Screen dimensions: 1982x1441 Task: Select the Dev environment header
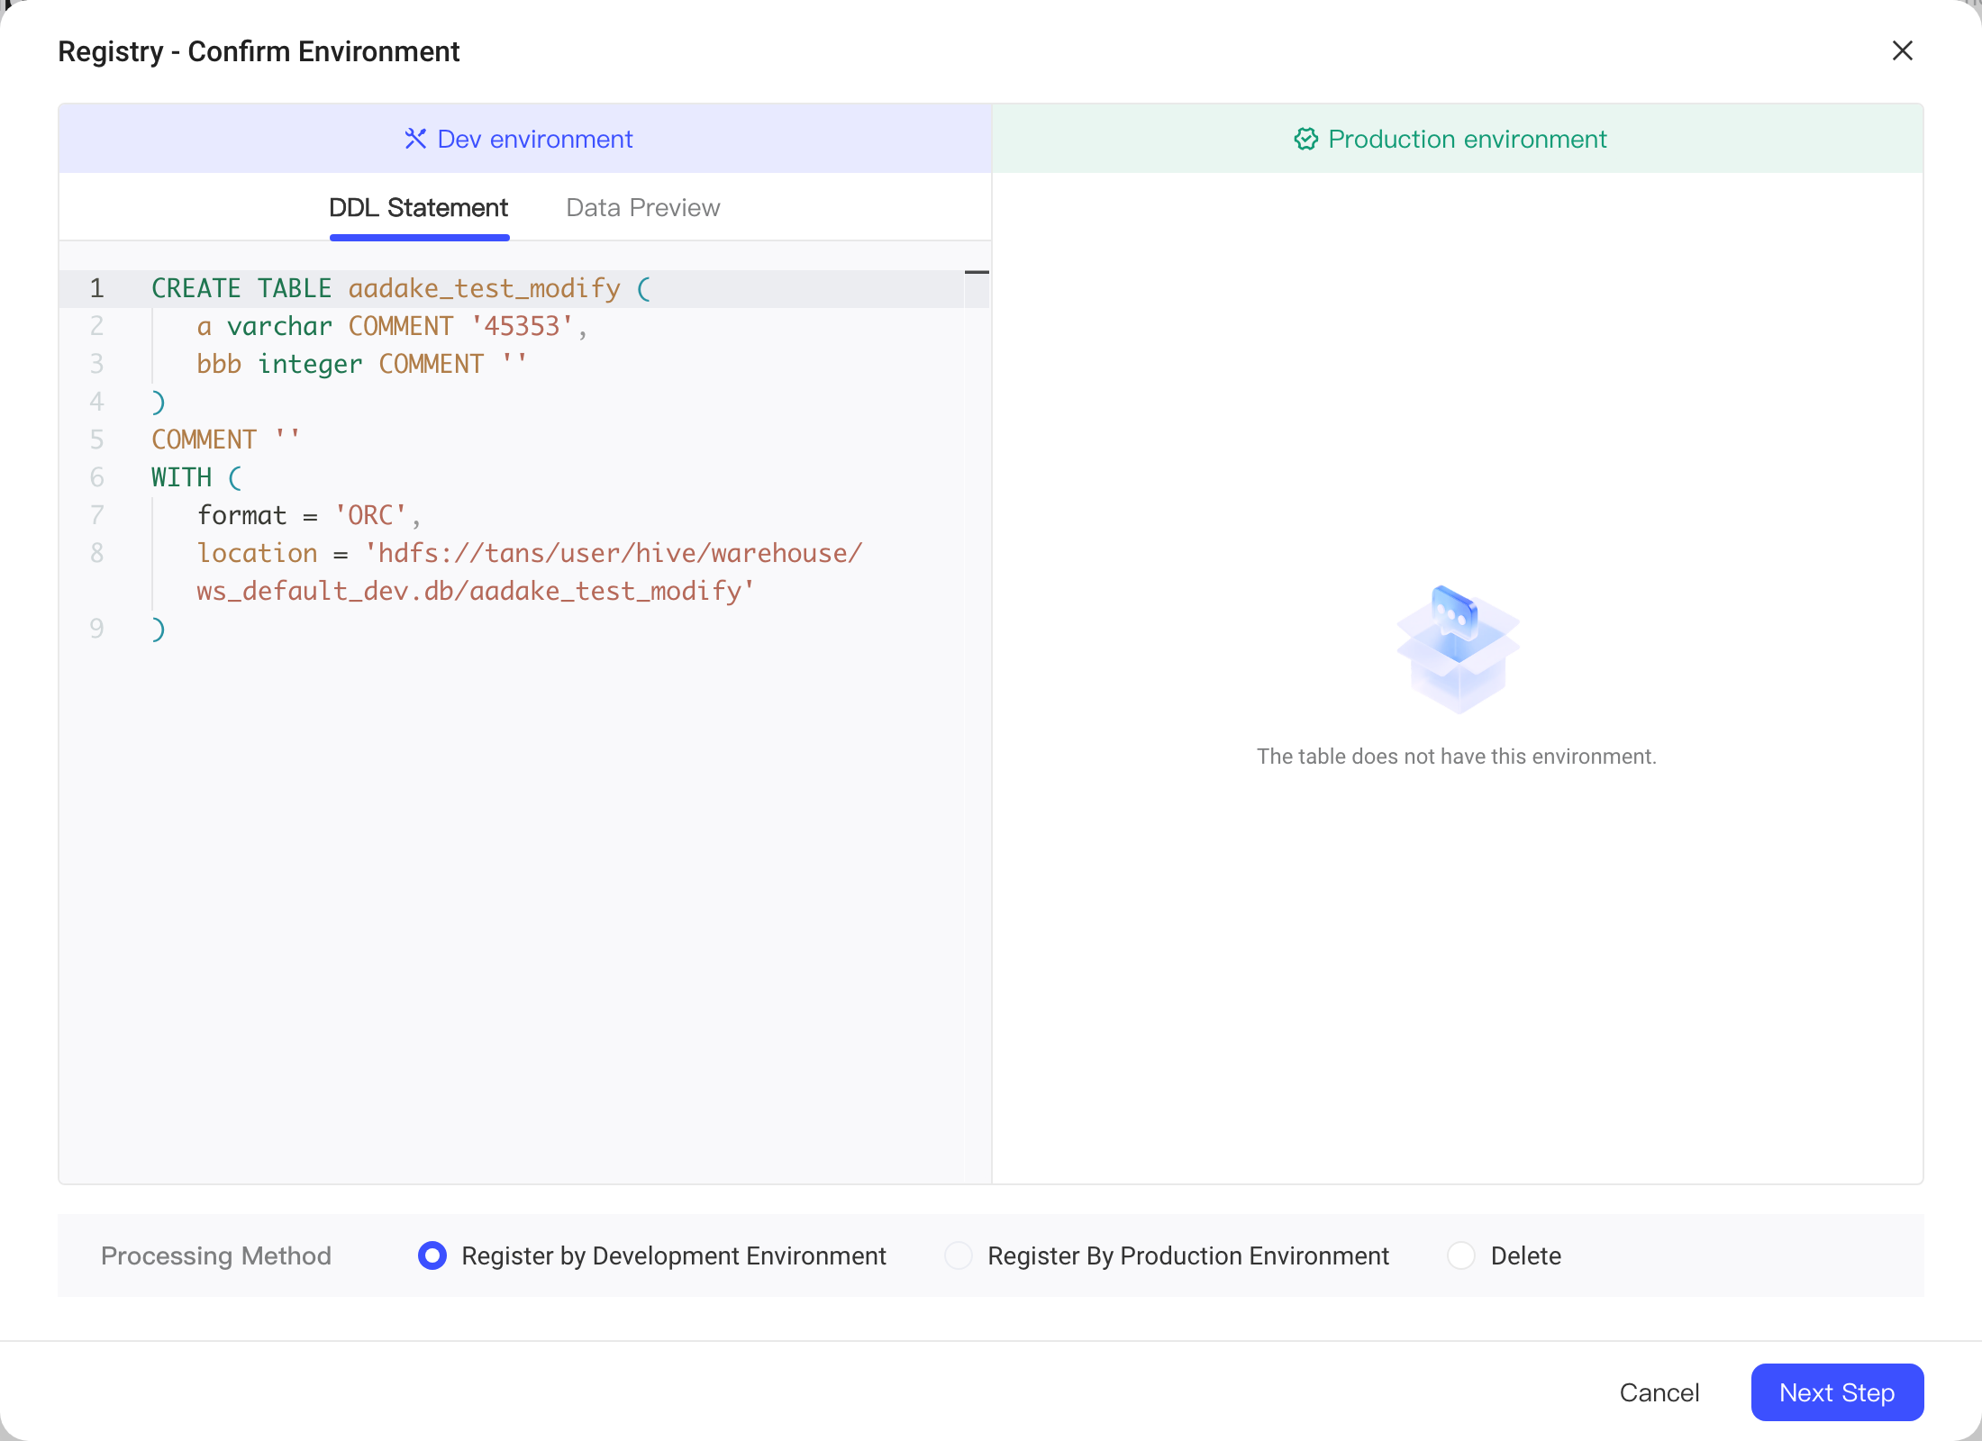[x=525, y=139]
